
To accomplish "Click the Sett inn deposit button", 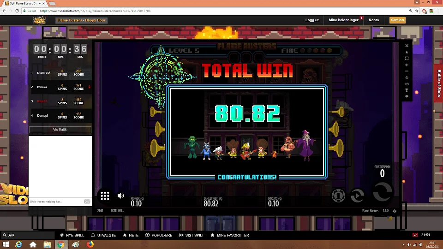I will tap(397, 20).
